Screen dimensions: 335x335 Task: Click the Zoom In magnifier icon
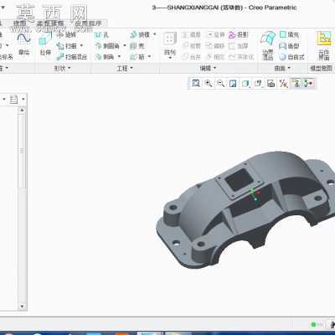tap(209, 83)
